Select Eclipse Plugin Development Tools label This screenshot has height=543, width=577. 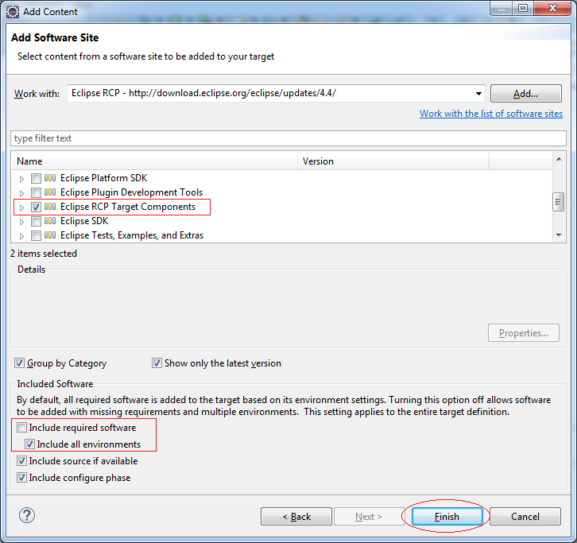click(x=131, y=192)
